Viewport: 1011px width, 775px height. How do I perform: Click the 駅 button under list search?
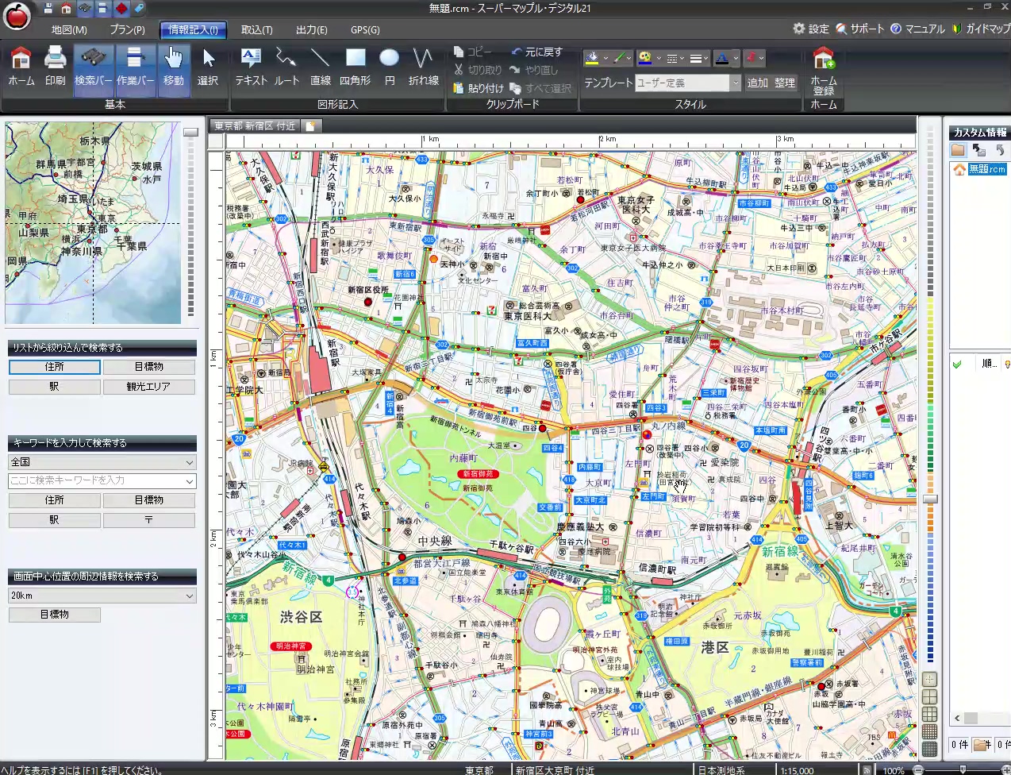point(55,387)
